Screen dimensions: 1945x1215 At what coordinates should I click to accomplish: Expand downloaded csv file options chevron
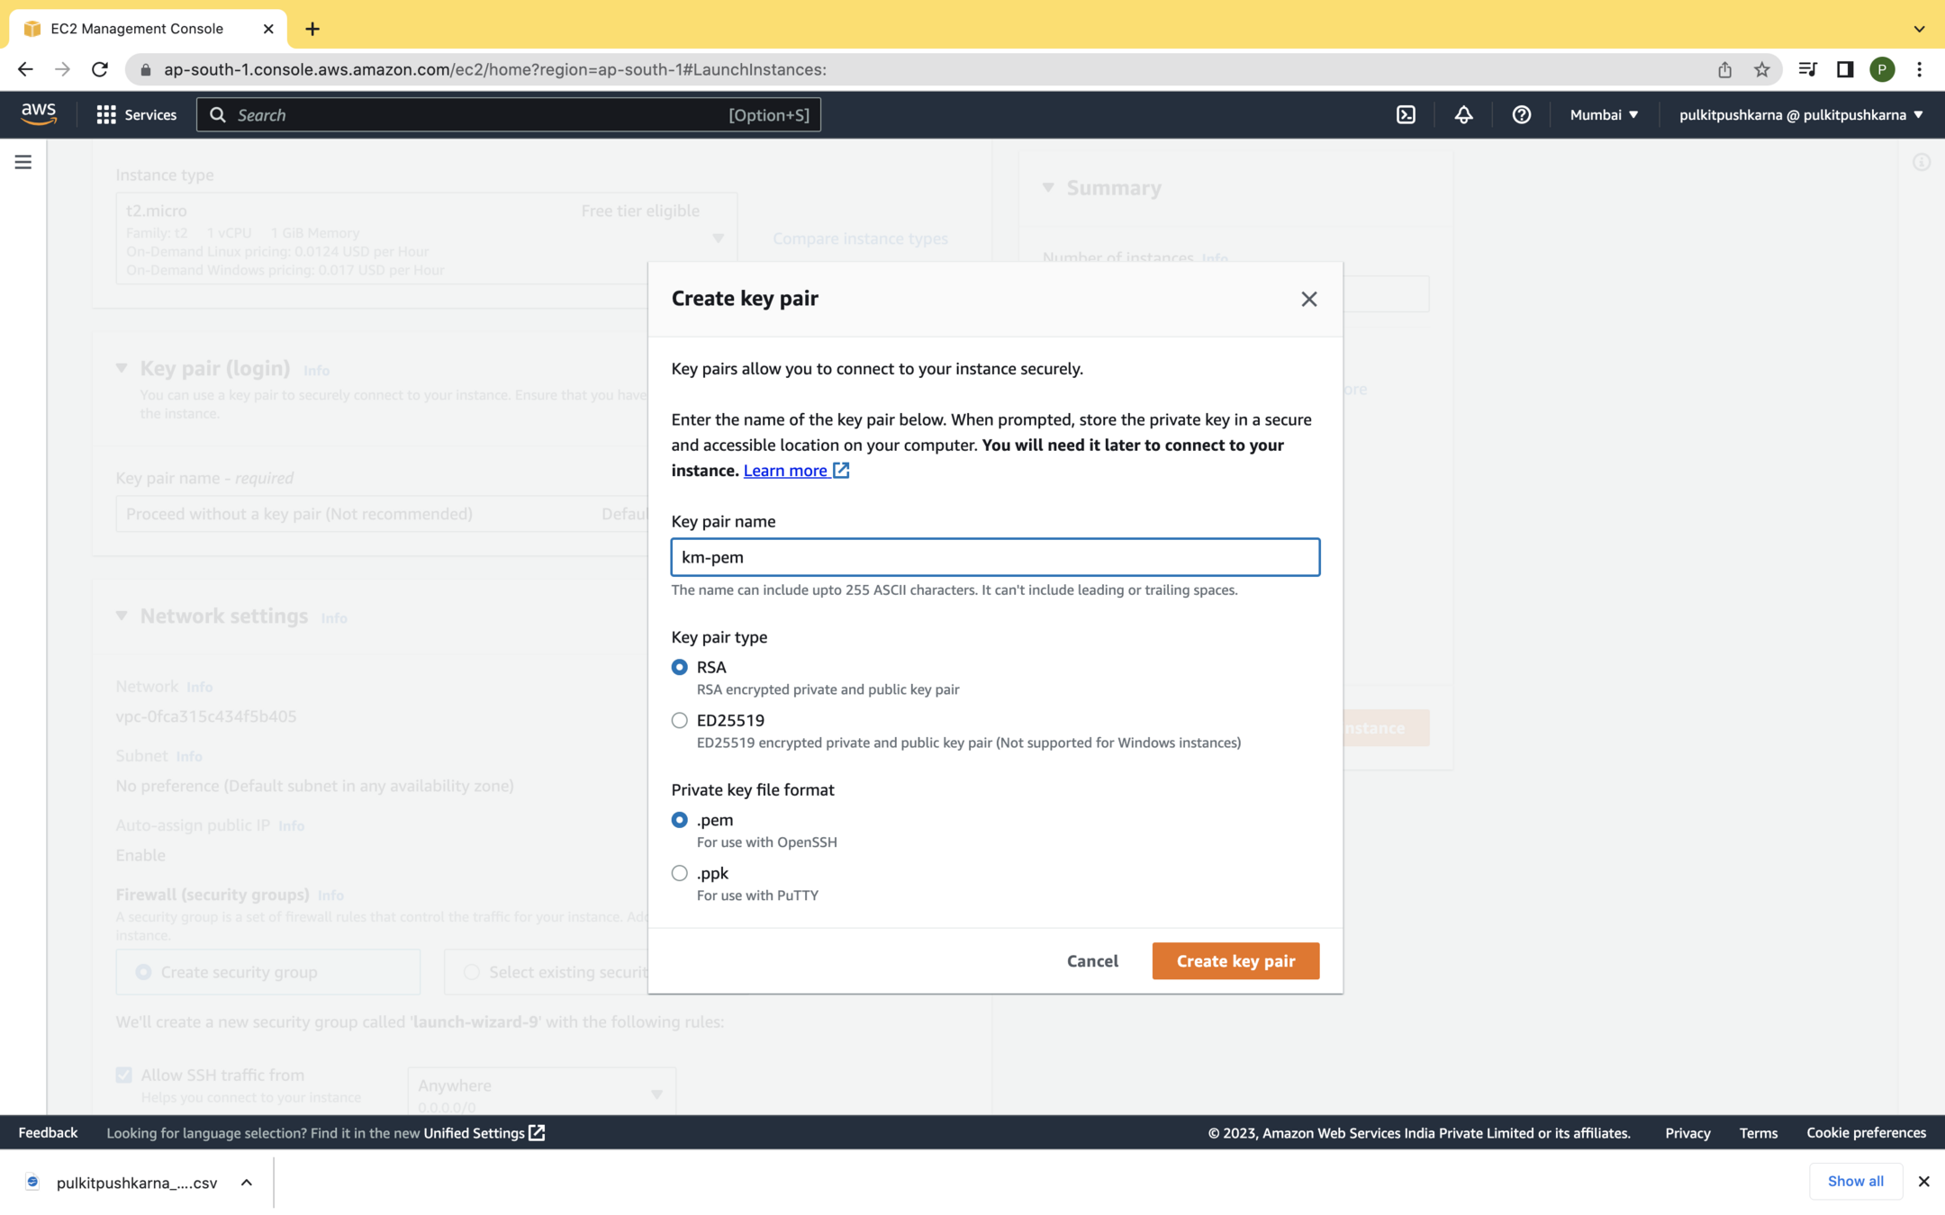(247, 1183)
